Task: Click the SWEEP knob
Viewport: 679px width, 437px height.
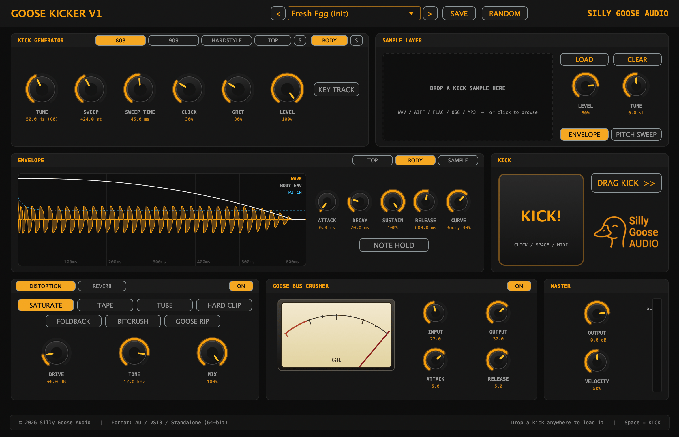Action: tap(91, 89)
